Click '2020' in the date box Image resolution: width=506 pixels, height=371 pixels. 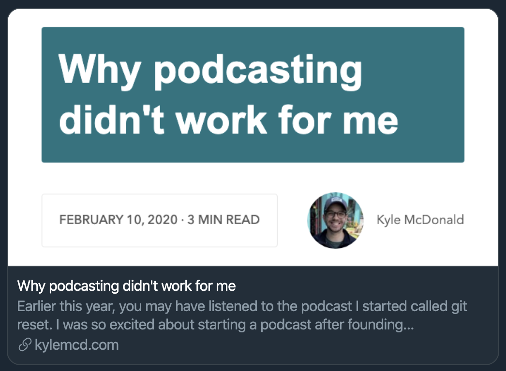point(163,220)
